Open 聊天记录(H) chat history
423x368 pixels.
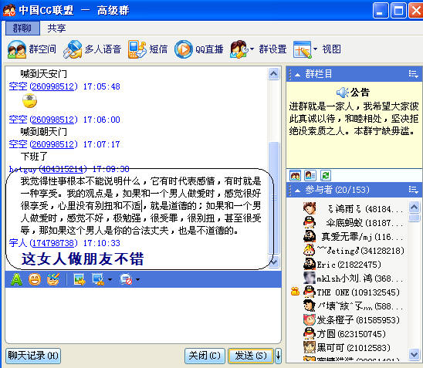tap(33, 356)
